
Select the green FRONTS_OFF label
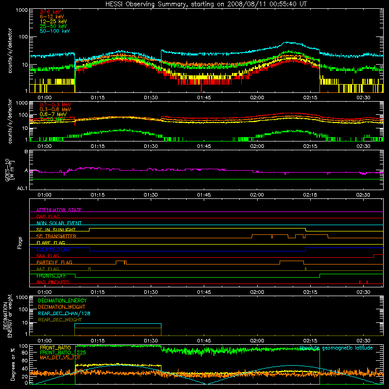tap(52, 276)
